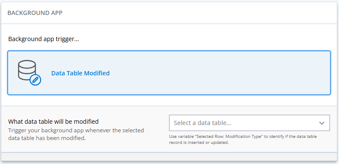
Task: Click the "Trigger your background app whenever" description
Action: pyautogui.click(x=76, y=131)
